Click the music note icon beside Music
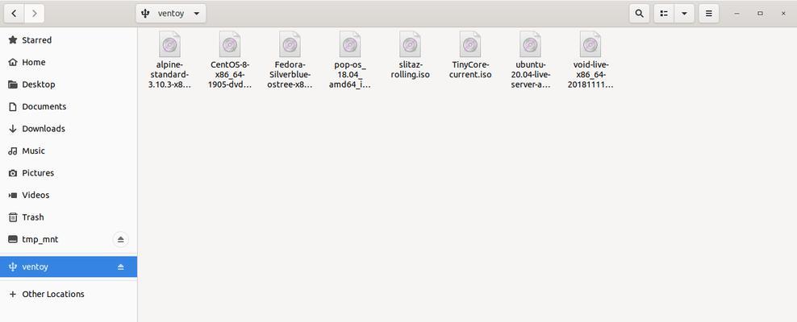This screenshot has height=322, width=797. point(13,151)
